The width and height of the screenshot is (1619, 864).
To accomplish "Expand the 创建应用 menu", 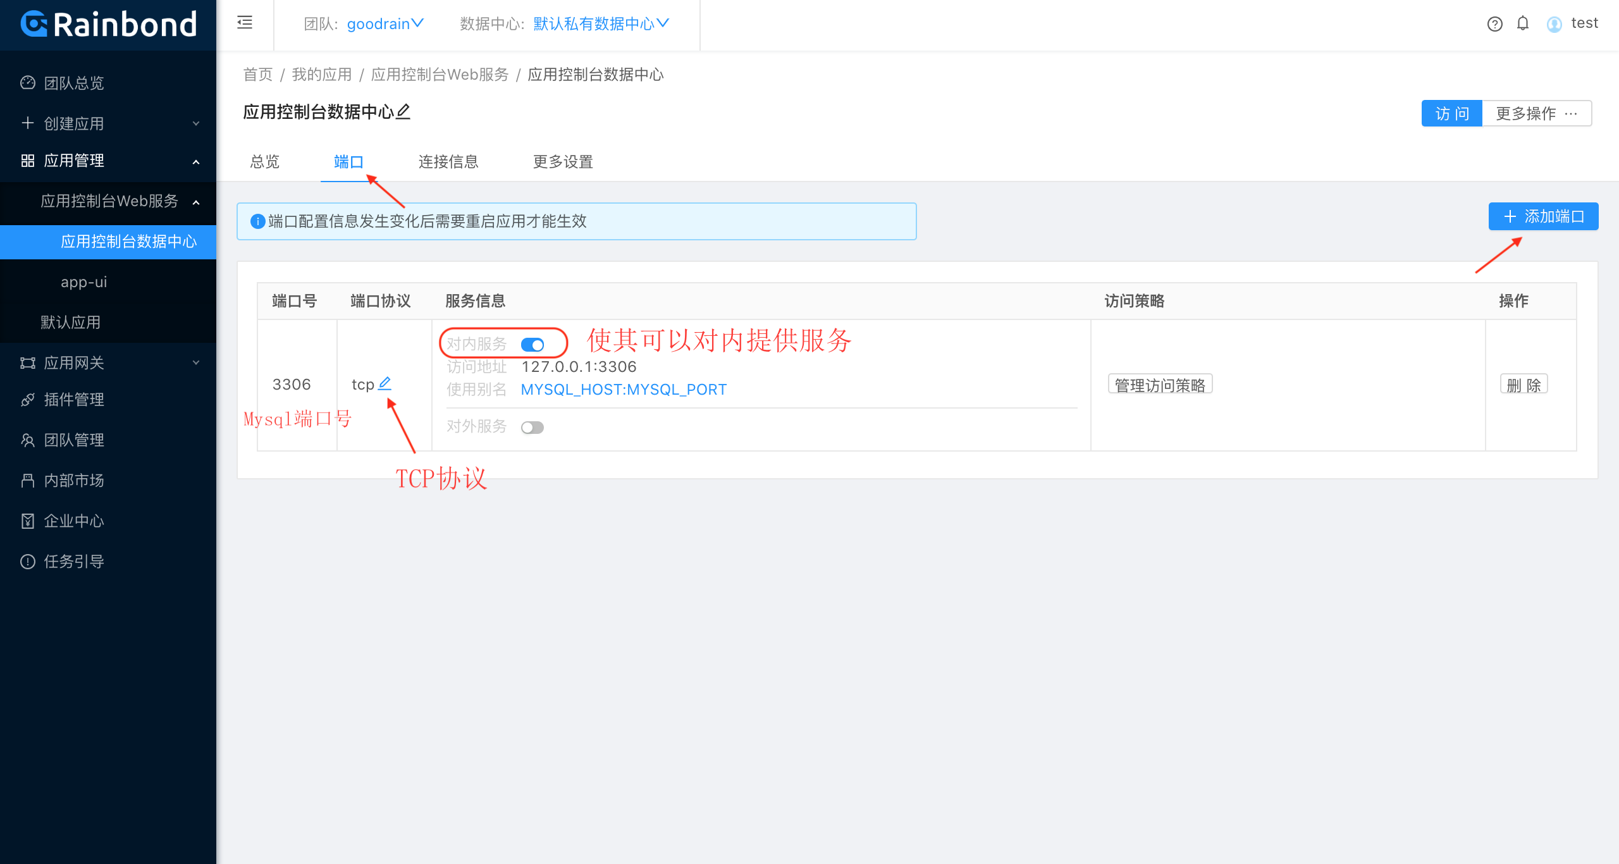I will [x=108, y=123].
